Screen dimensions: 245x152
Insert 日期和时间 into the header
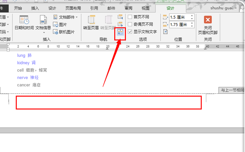(24, 23)
